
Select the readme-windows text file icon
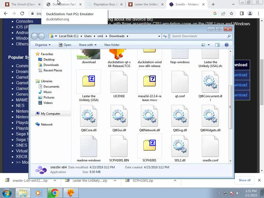[89, 146]
